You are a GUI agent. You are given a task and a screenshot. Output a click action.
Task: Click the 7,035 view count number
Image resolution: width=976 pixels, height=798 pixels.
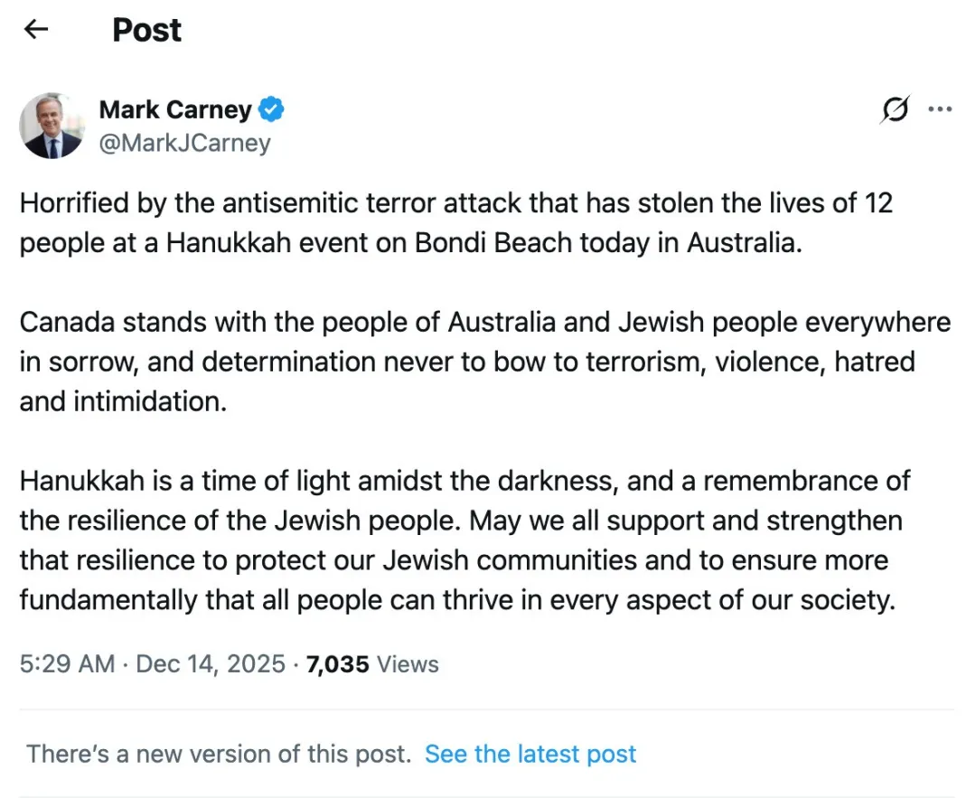337,664
